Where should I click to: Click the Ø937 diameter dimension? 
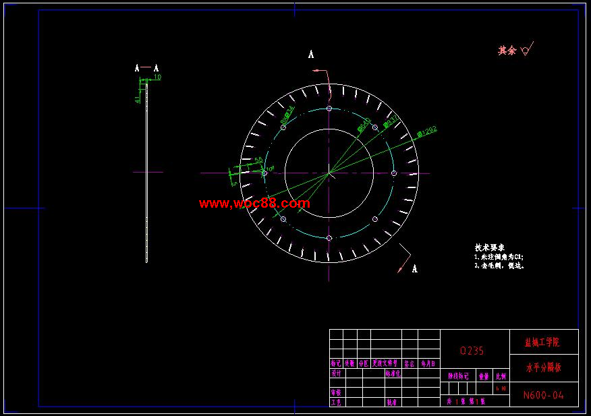391,121
